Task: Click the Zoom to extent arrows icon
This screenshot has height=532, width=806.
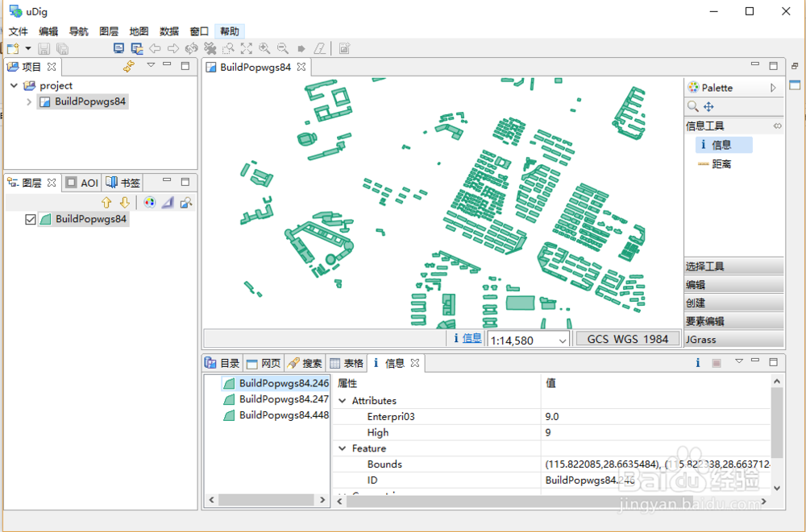Action: click(246, 49)
